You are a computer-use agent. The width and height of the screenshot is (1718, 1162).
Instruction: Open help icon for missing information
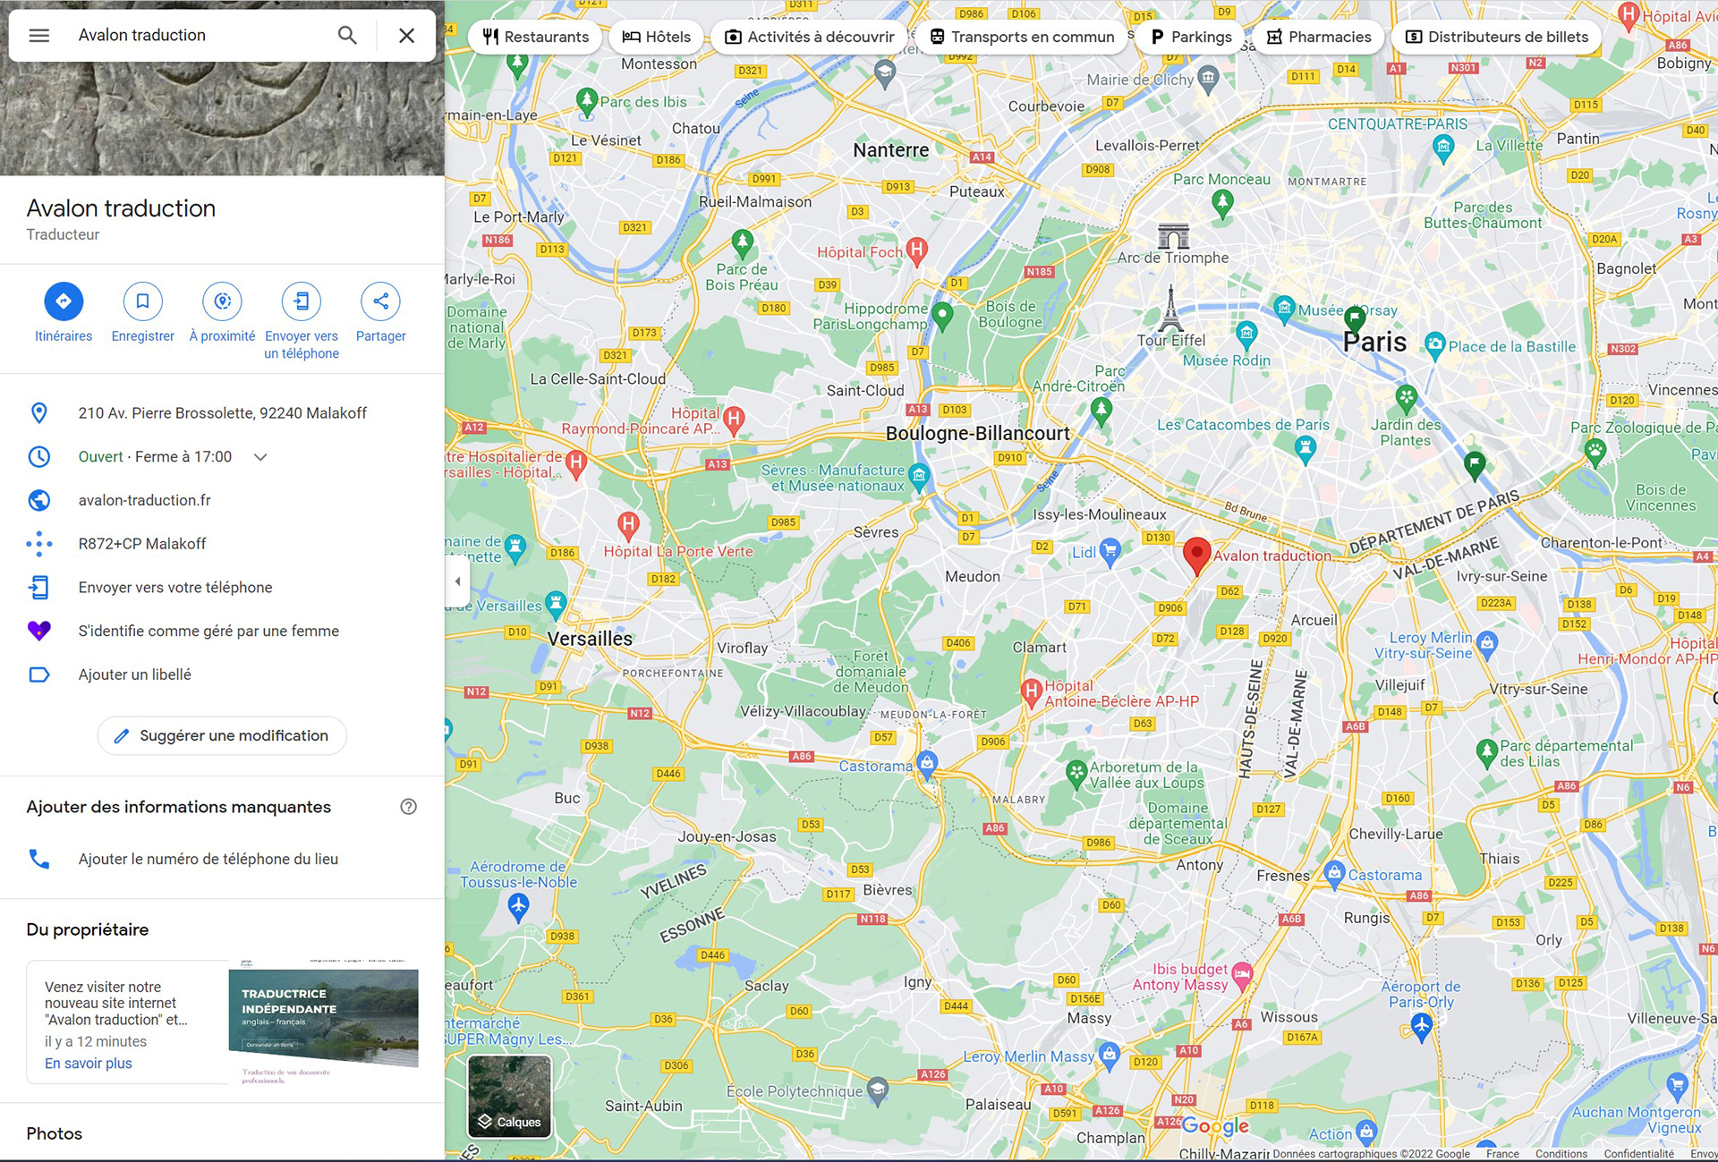coord(409,807)
